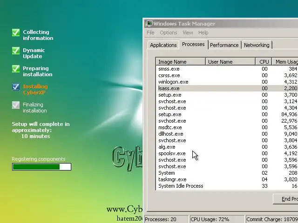
Task: Click the Processes: 20 status bar entry
Action: (x=166, y=219)
